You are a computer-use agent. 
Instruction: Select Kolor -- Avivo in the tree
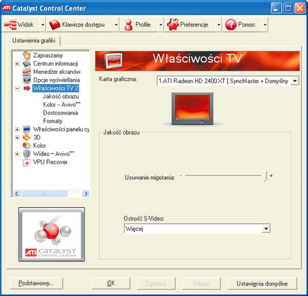pos(62,105)
